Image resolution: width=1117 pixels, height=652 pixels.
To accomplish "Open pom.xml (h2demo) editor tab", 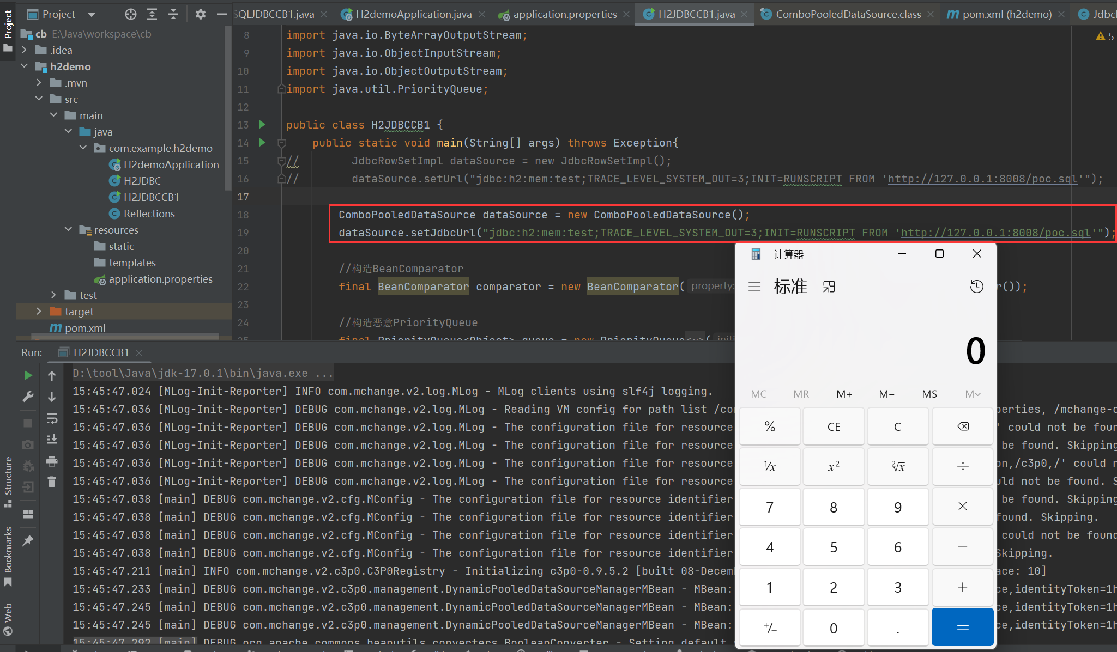I will tap(1006, 14).
